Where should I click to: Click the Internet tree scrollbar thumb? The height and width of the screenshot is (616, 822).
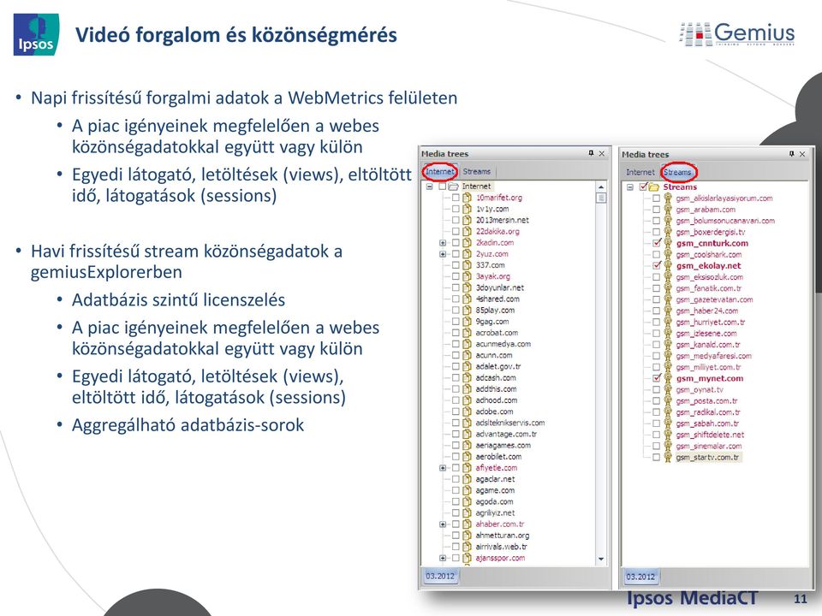601,198
